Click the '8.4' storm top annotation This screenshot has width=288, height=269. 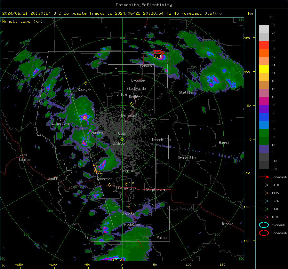(157, 56)
